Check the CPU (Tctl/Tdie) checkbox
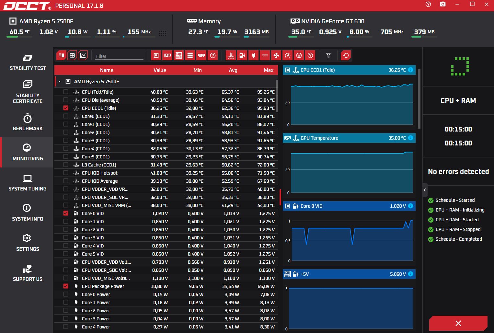Image resolution: width=494 pixels, height=333 pixels. coord(66,92)
